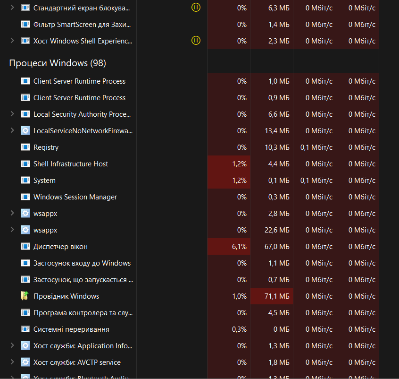This screenshot has width=399, height=379.
Task: Select the Застосунок, що запускається row
Action: coord(190,280)
